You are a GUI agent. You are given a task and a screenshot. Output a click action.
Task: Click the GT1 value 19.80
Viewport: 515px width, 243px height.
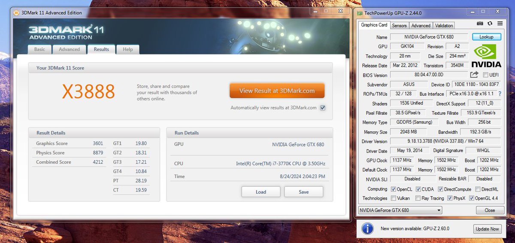141,143
